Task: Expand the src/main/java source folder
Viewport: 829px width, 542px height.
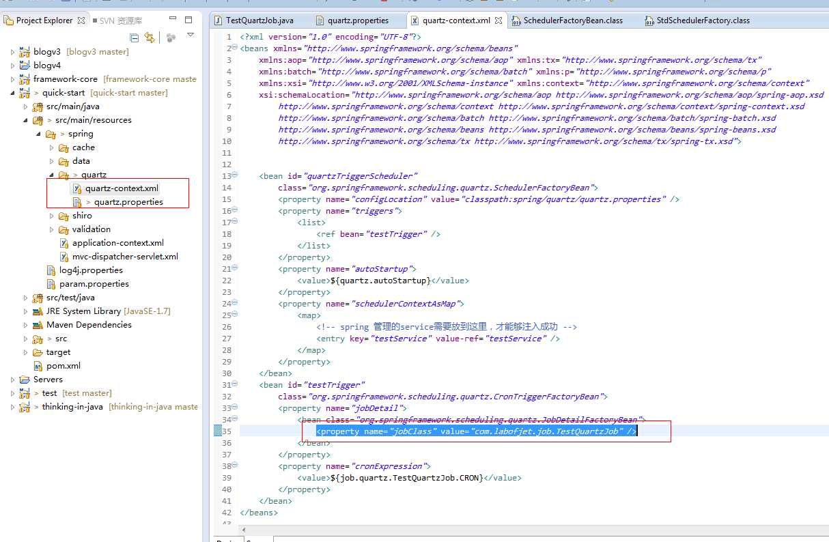Action: click(x=26, y=106)
